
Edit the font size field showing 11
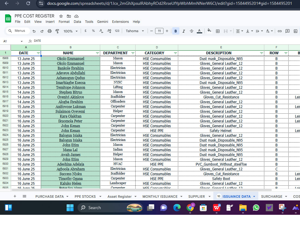click(x=159, y=31)
